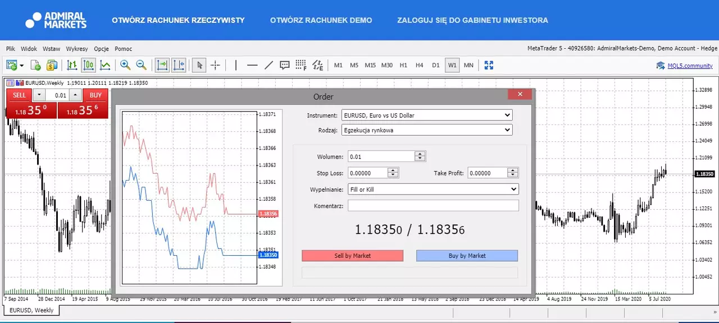Screen dimensions: 719x323
Task: Set timeframe to D1
Action: 436,65
